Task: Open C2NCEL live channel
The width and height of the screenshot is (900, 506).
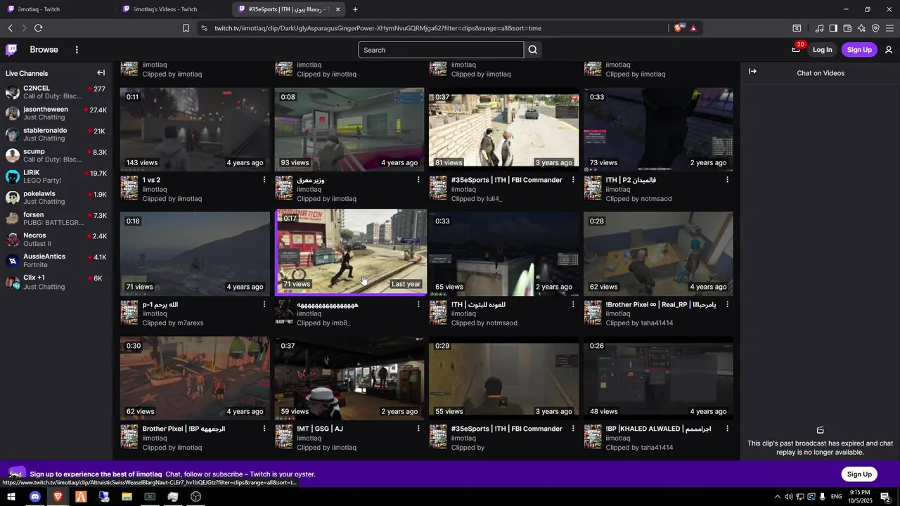Action: click(56, 92)
